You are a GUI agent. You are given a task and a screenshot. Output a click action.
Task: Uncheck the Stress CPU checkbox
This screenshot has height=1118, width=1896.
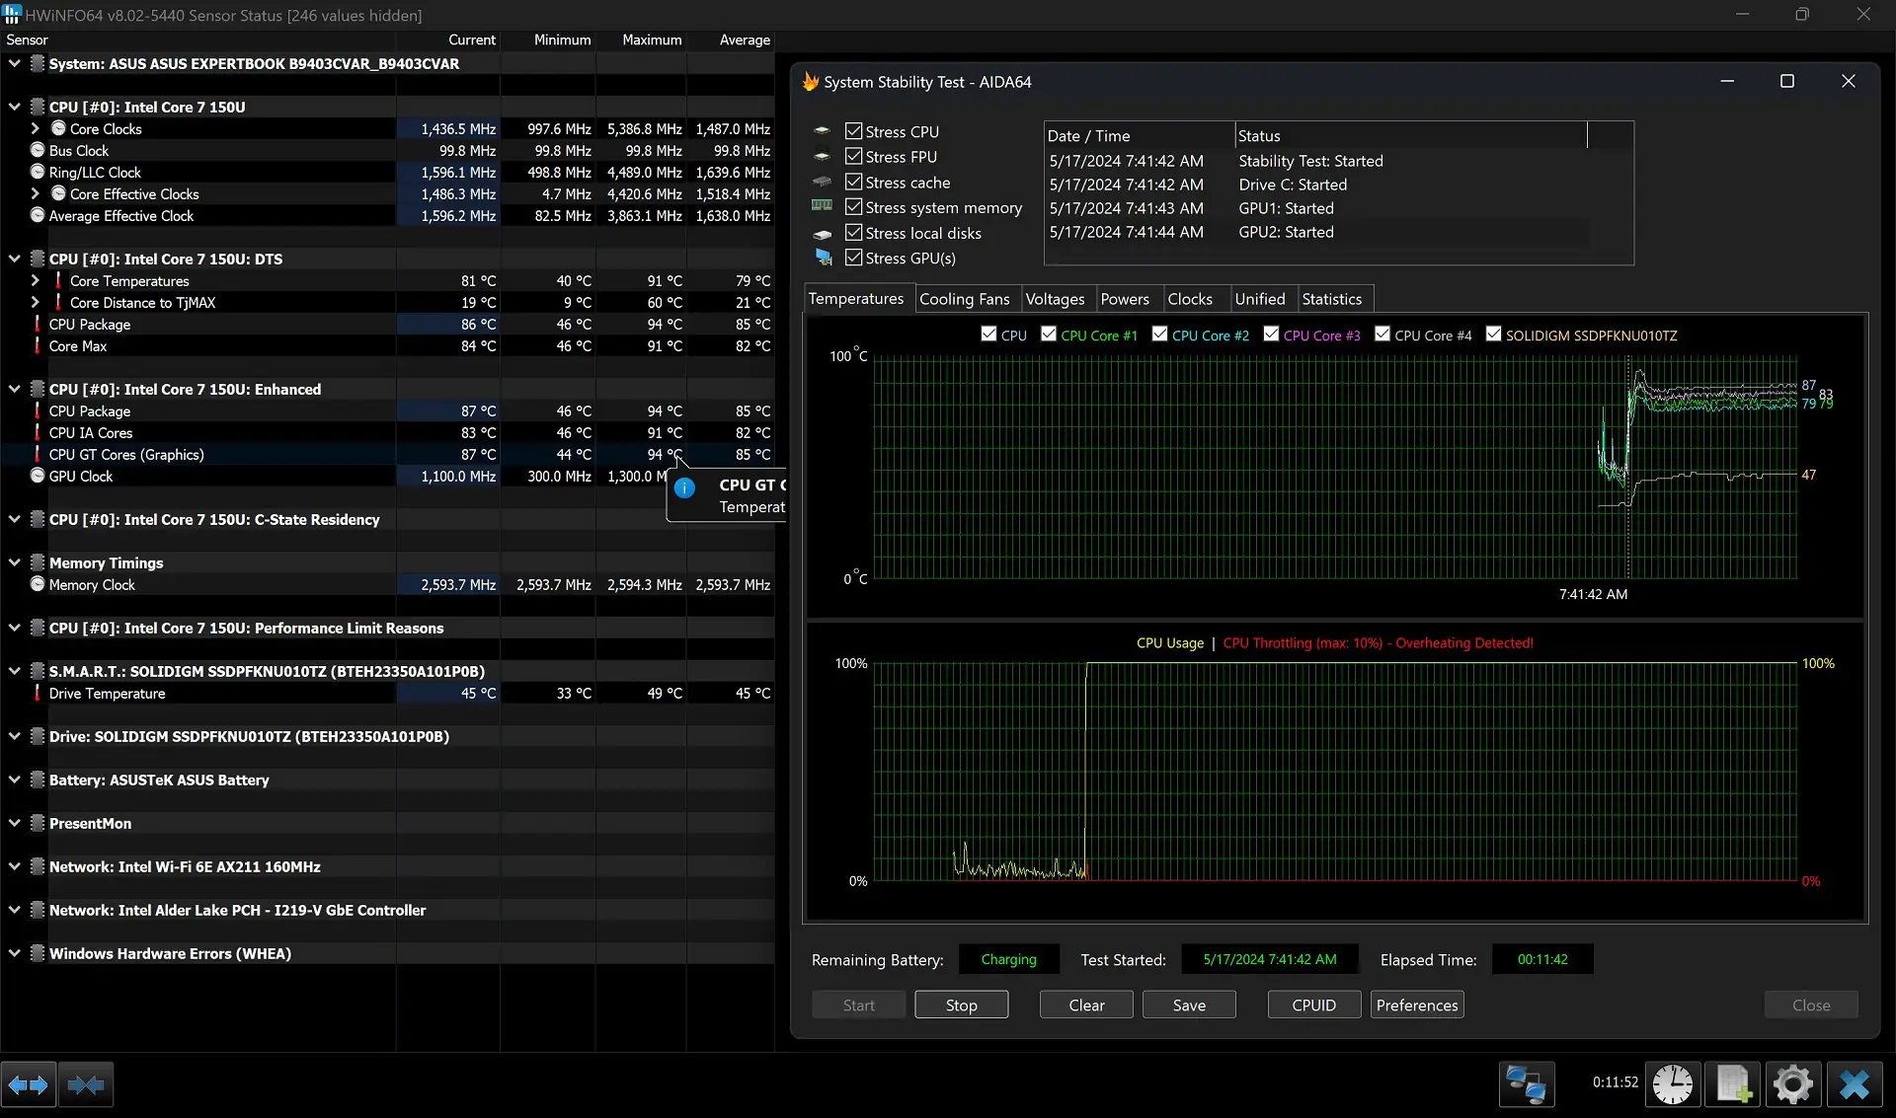[x=854, y=131]
